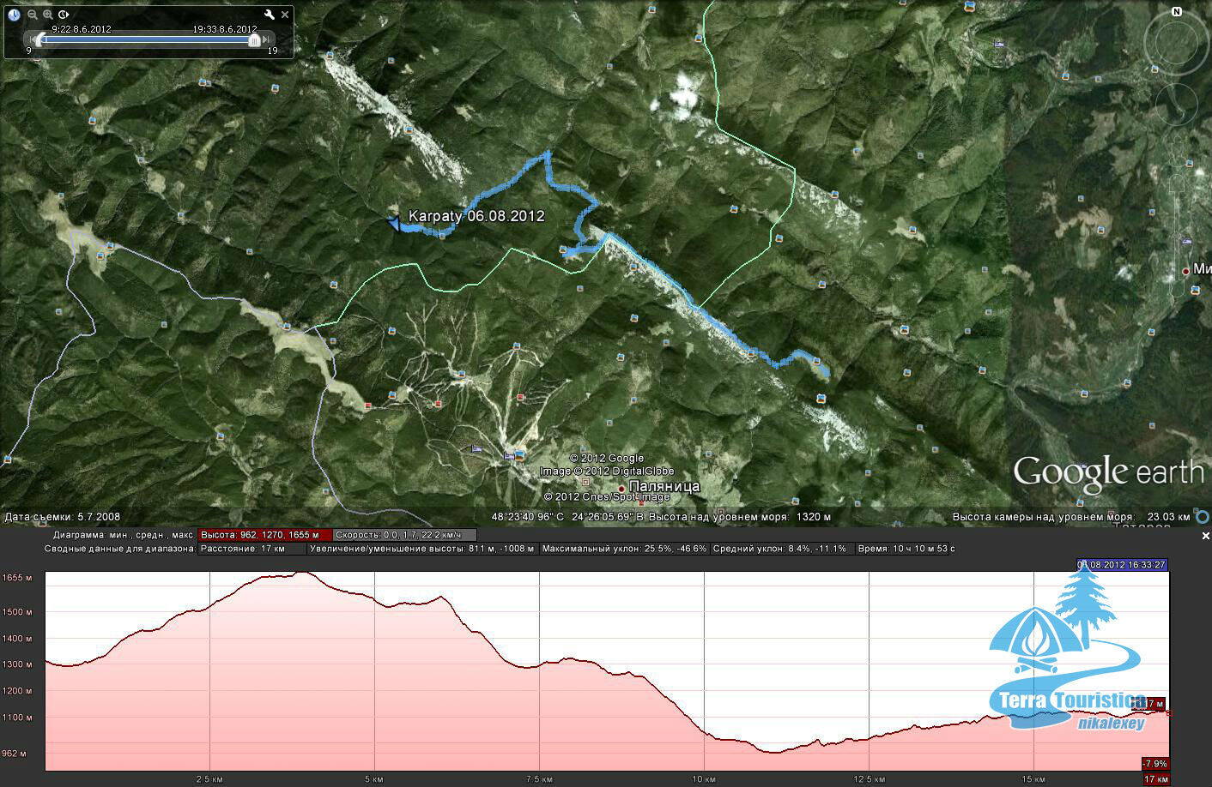Click the blue time range bar

146,39
